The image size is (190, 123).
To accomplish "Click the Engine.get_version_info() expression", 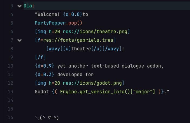I will 95,92.
